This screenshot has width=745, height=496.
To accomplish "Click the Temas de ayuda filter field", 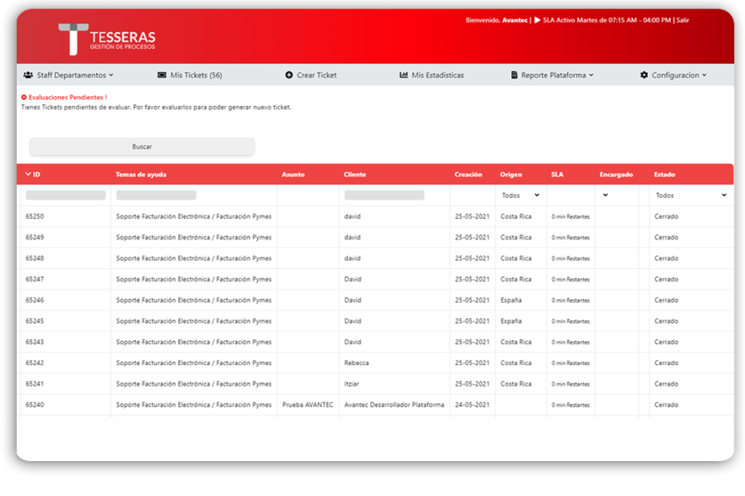I will (x=156, y=196).
